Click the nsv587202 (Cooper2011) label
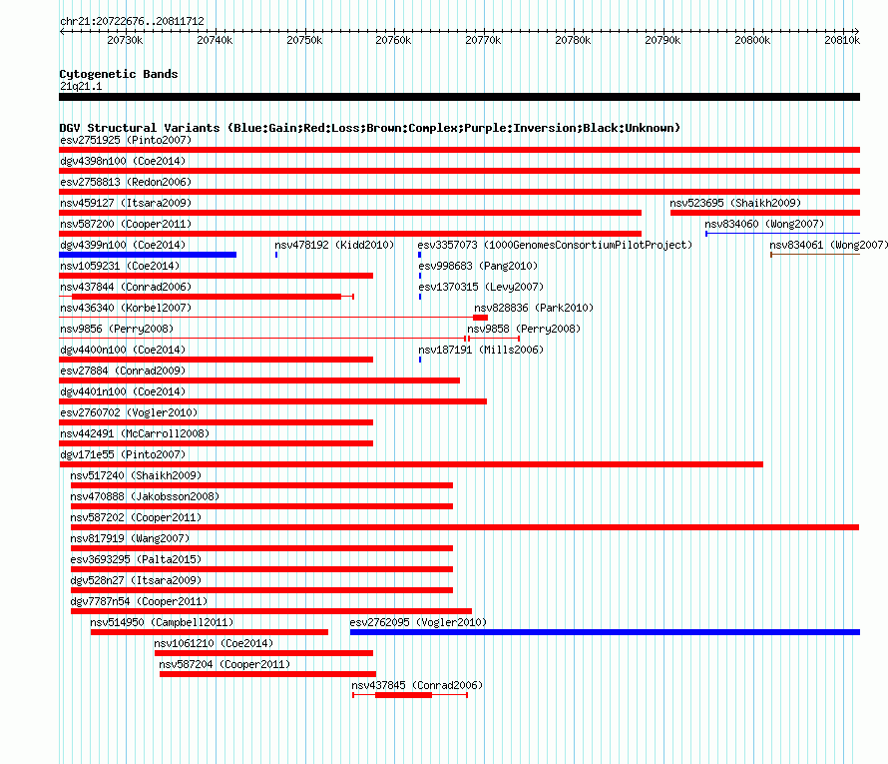 [x=136, y=517]
